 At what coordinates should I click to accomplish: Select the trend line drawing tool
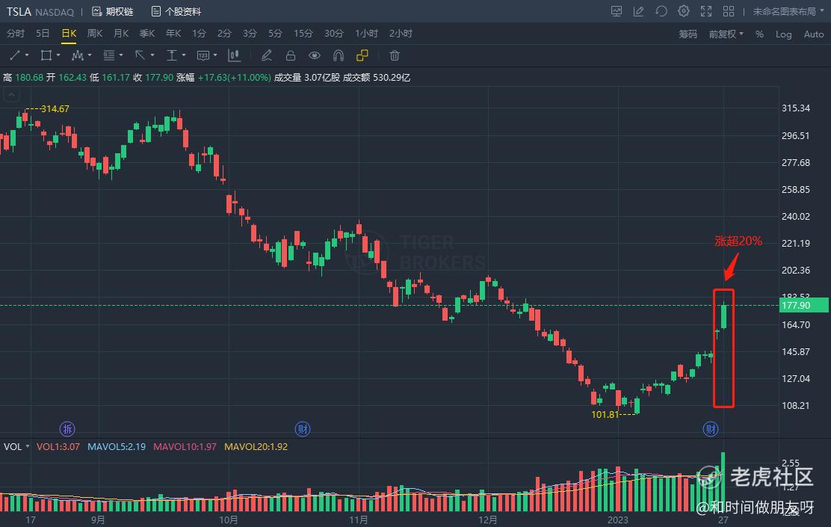(x=15, y=55)
